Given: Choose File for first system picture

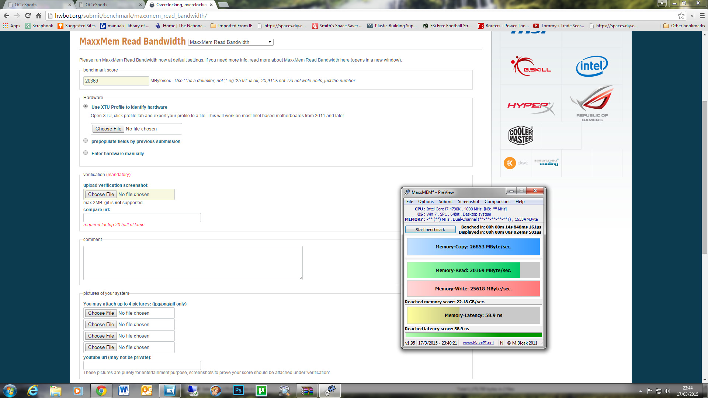Looking at the screenshot, I should [x=101, y=313].
